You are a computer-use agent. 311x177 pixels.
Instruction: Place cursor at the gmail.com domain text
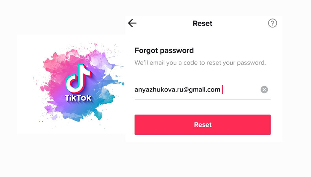[204, 90]
